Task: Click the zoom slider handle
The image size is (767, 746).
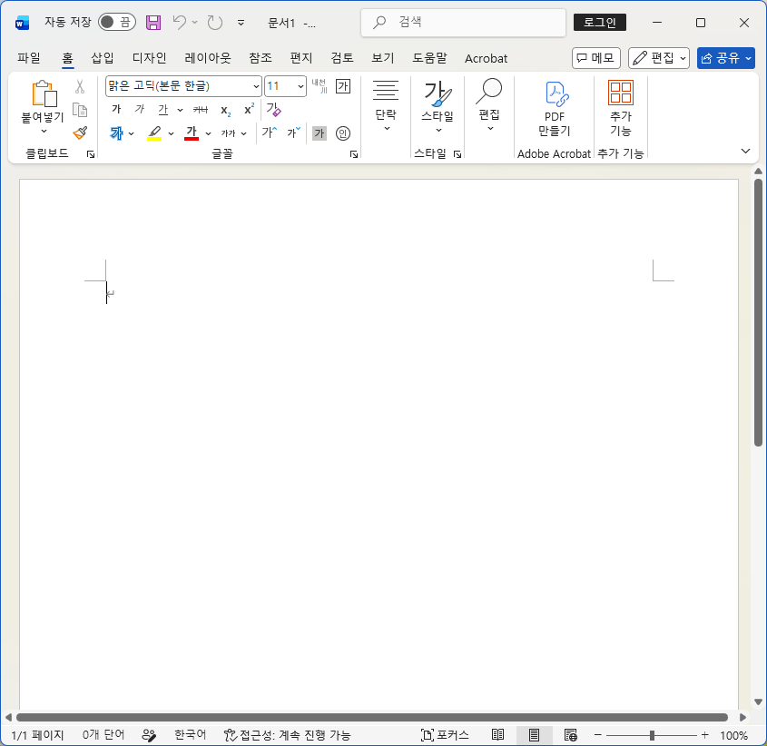Action: point(652,735)
